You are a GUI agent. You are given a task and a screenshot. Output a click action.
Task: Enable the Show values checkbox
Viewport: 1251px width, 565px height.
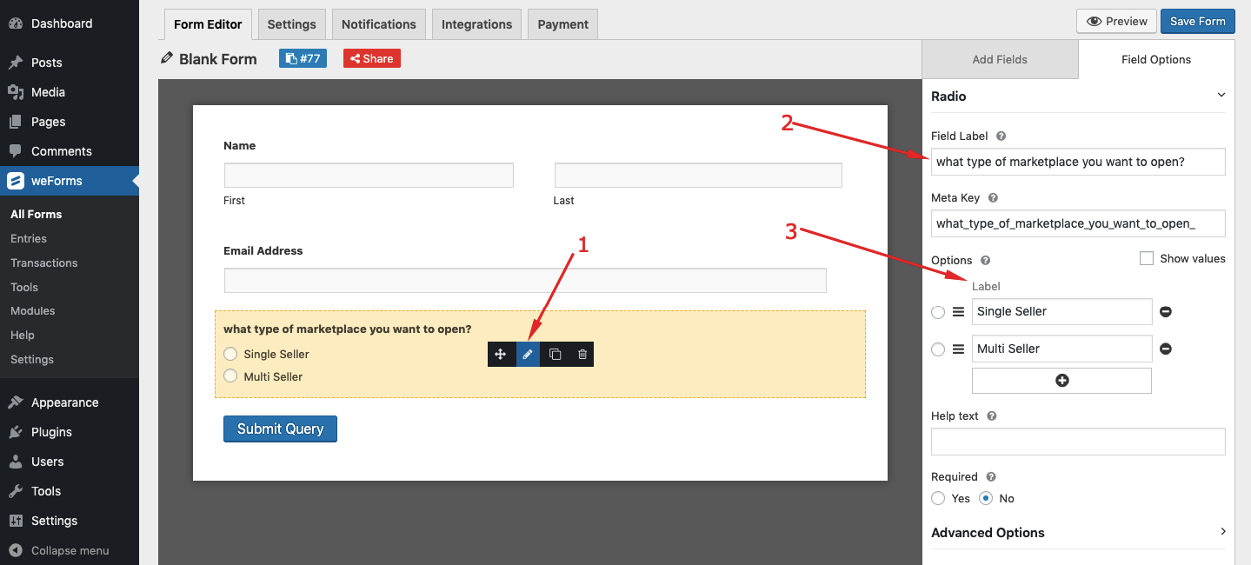[x=1146, y=257]
